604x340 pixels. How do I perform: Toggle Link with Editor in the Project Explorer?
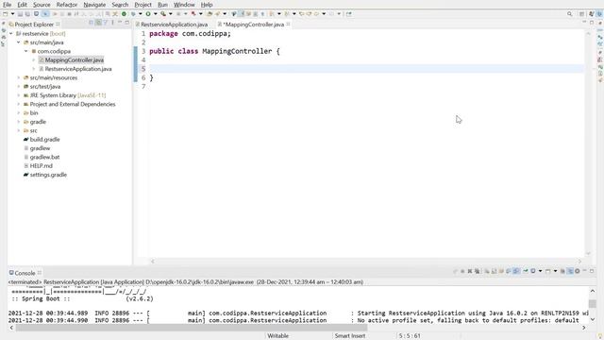tap(98, 23)
